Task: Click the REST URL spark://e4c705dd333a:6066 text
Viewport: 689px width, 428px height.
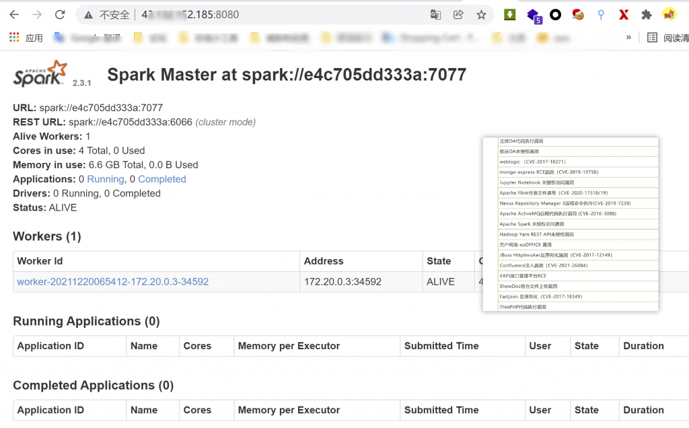Action: pos(131,122)
